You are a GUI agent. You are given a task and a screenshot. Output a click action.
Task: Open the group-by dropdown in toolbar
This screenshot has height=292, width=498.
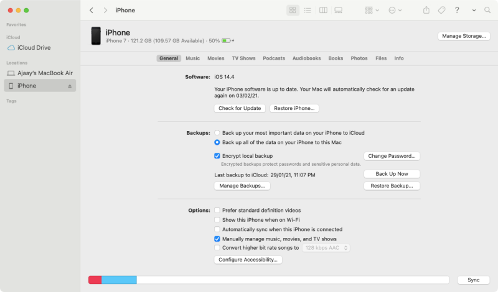point(372,11)
